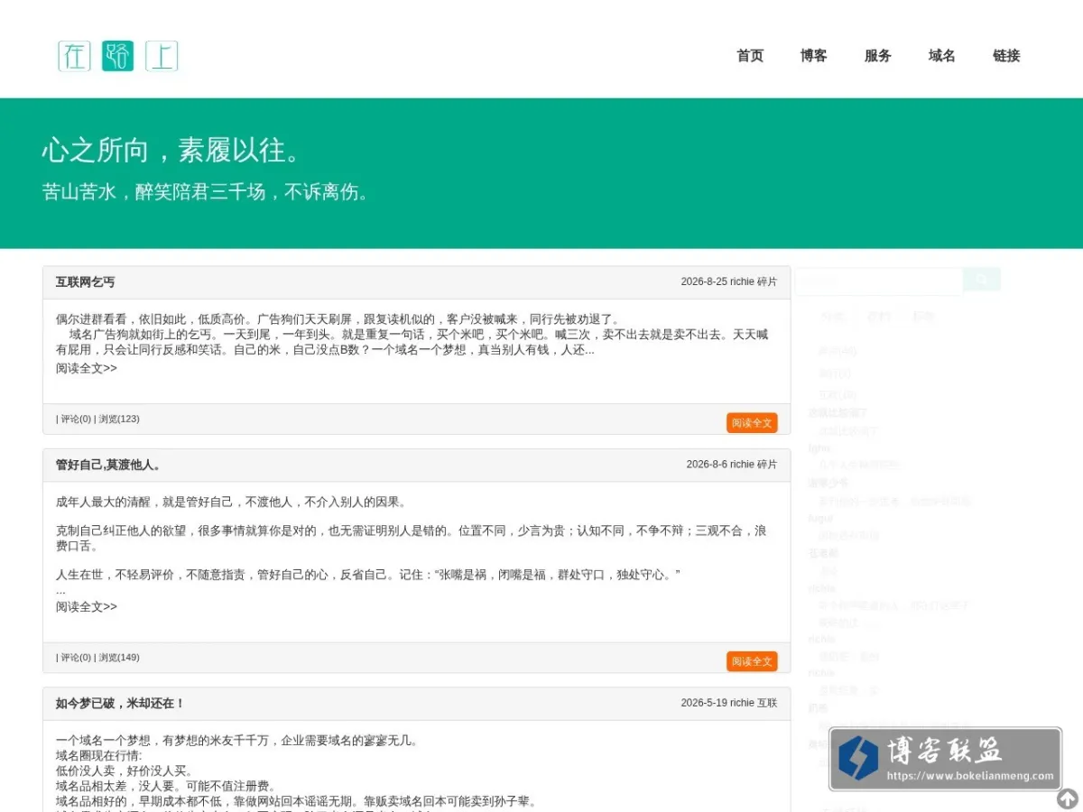
Task: Click orange 阅读全文 button under 管好自己 post
Action: pos(752,661)
